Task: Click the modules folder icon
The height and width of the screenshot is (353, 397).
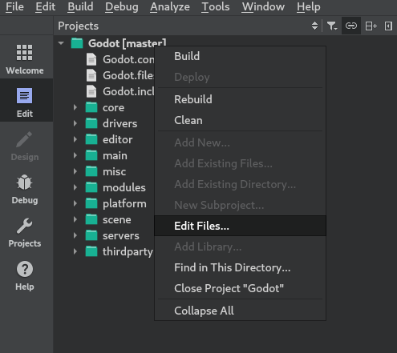Action: pyautogui.click(x=91, y=187)
